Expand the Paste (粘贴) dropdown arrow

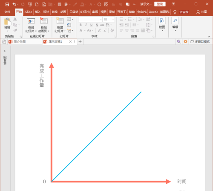click(x=8, y=31)
